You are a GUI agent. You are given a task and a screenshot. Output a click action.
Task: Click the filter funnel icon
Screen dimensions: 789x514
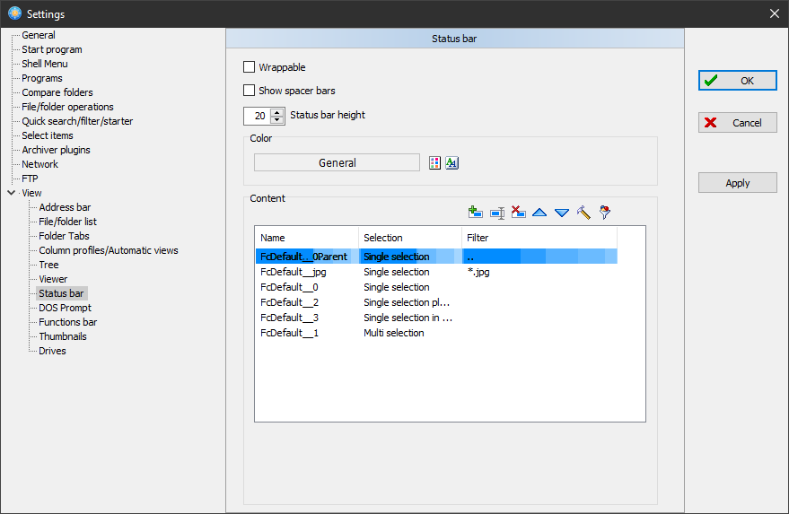pos(605,213)
